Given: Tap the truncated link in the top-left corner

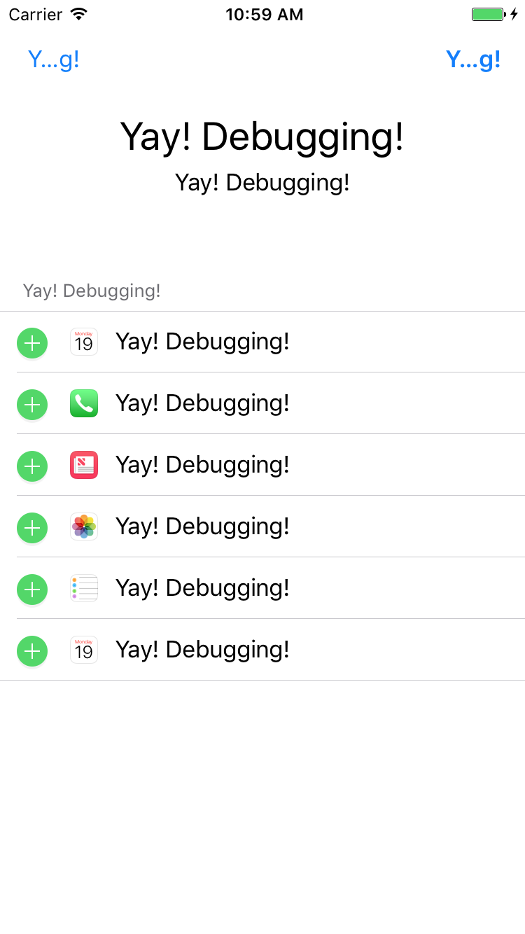Looking at the screenshot, I should pos(53,60).
